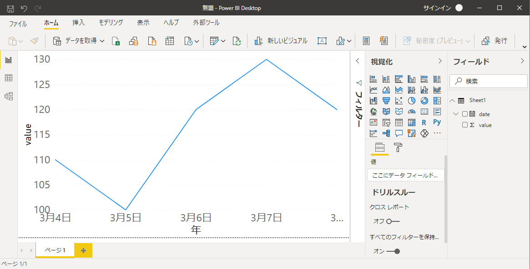This screenshot has height=269, width=530.
Task: Switch to the モデリング ribbon tab
Action: click(111, 23)
